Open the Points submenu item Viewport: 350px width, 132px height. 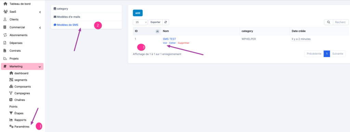point(13,107)
